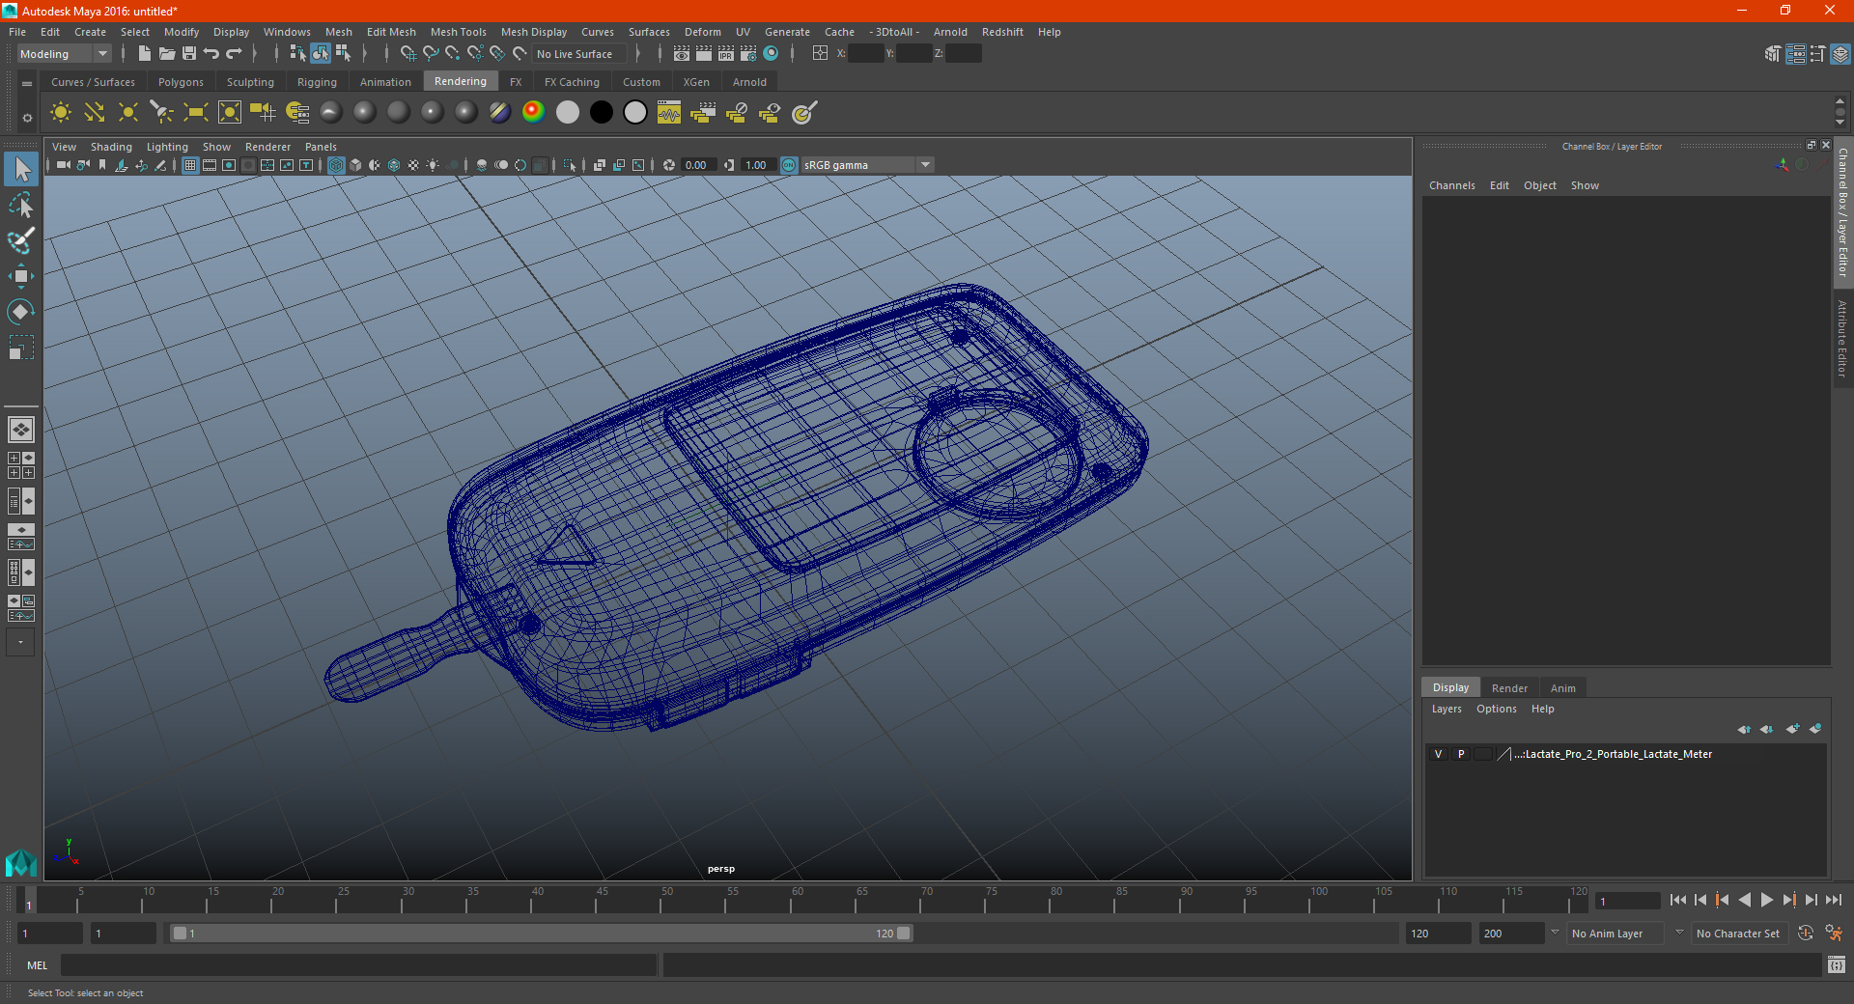Open the viewport Panels menu
This screenshot has width=1854, height=1004.
(x=321, y=147)
